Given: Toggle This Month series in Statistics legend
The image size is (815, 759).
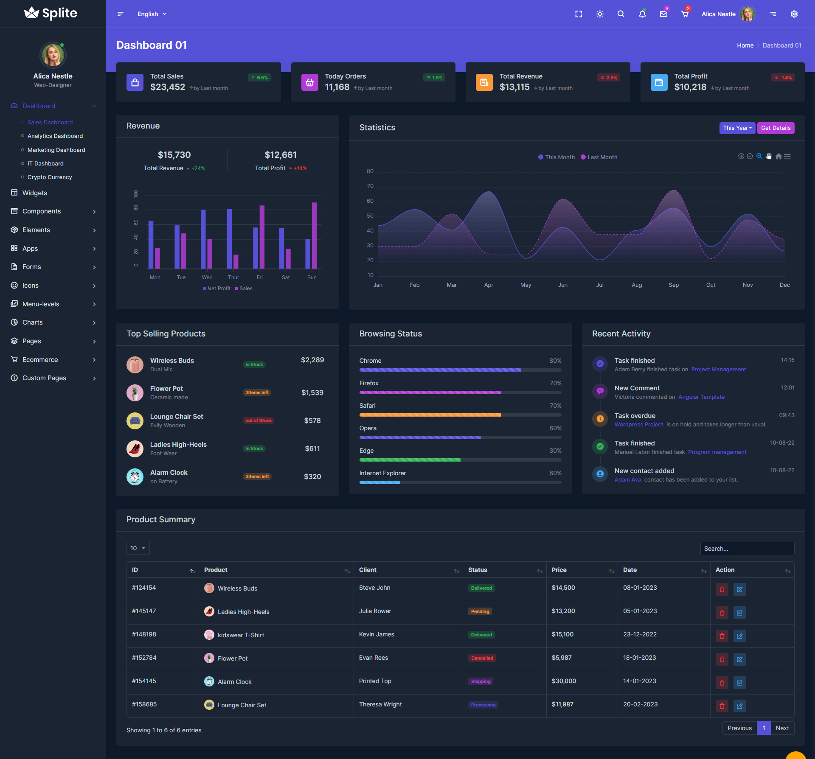Looking at the screenshot, I should point(556,157).
